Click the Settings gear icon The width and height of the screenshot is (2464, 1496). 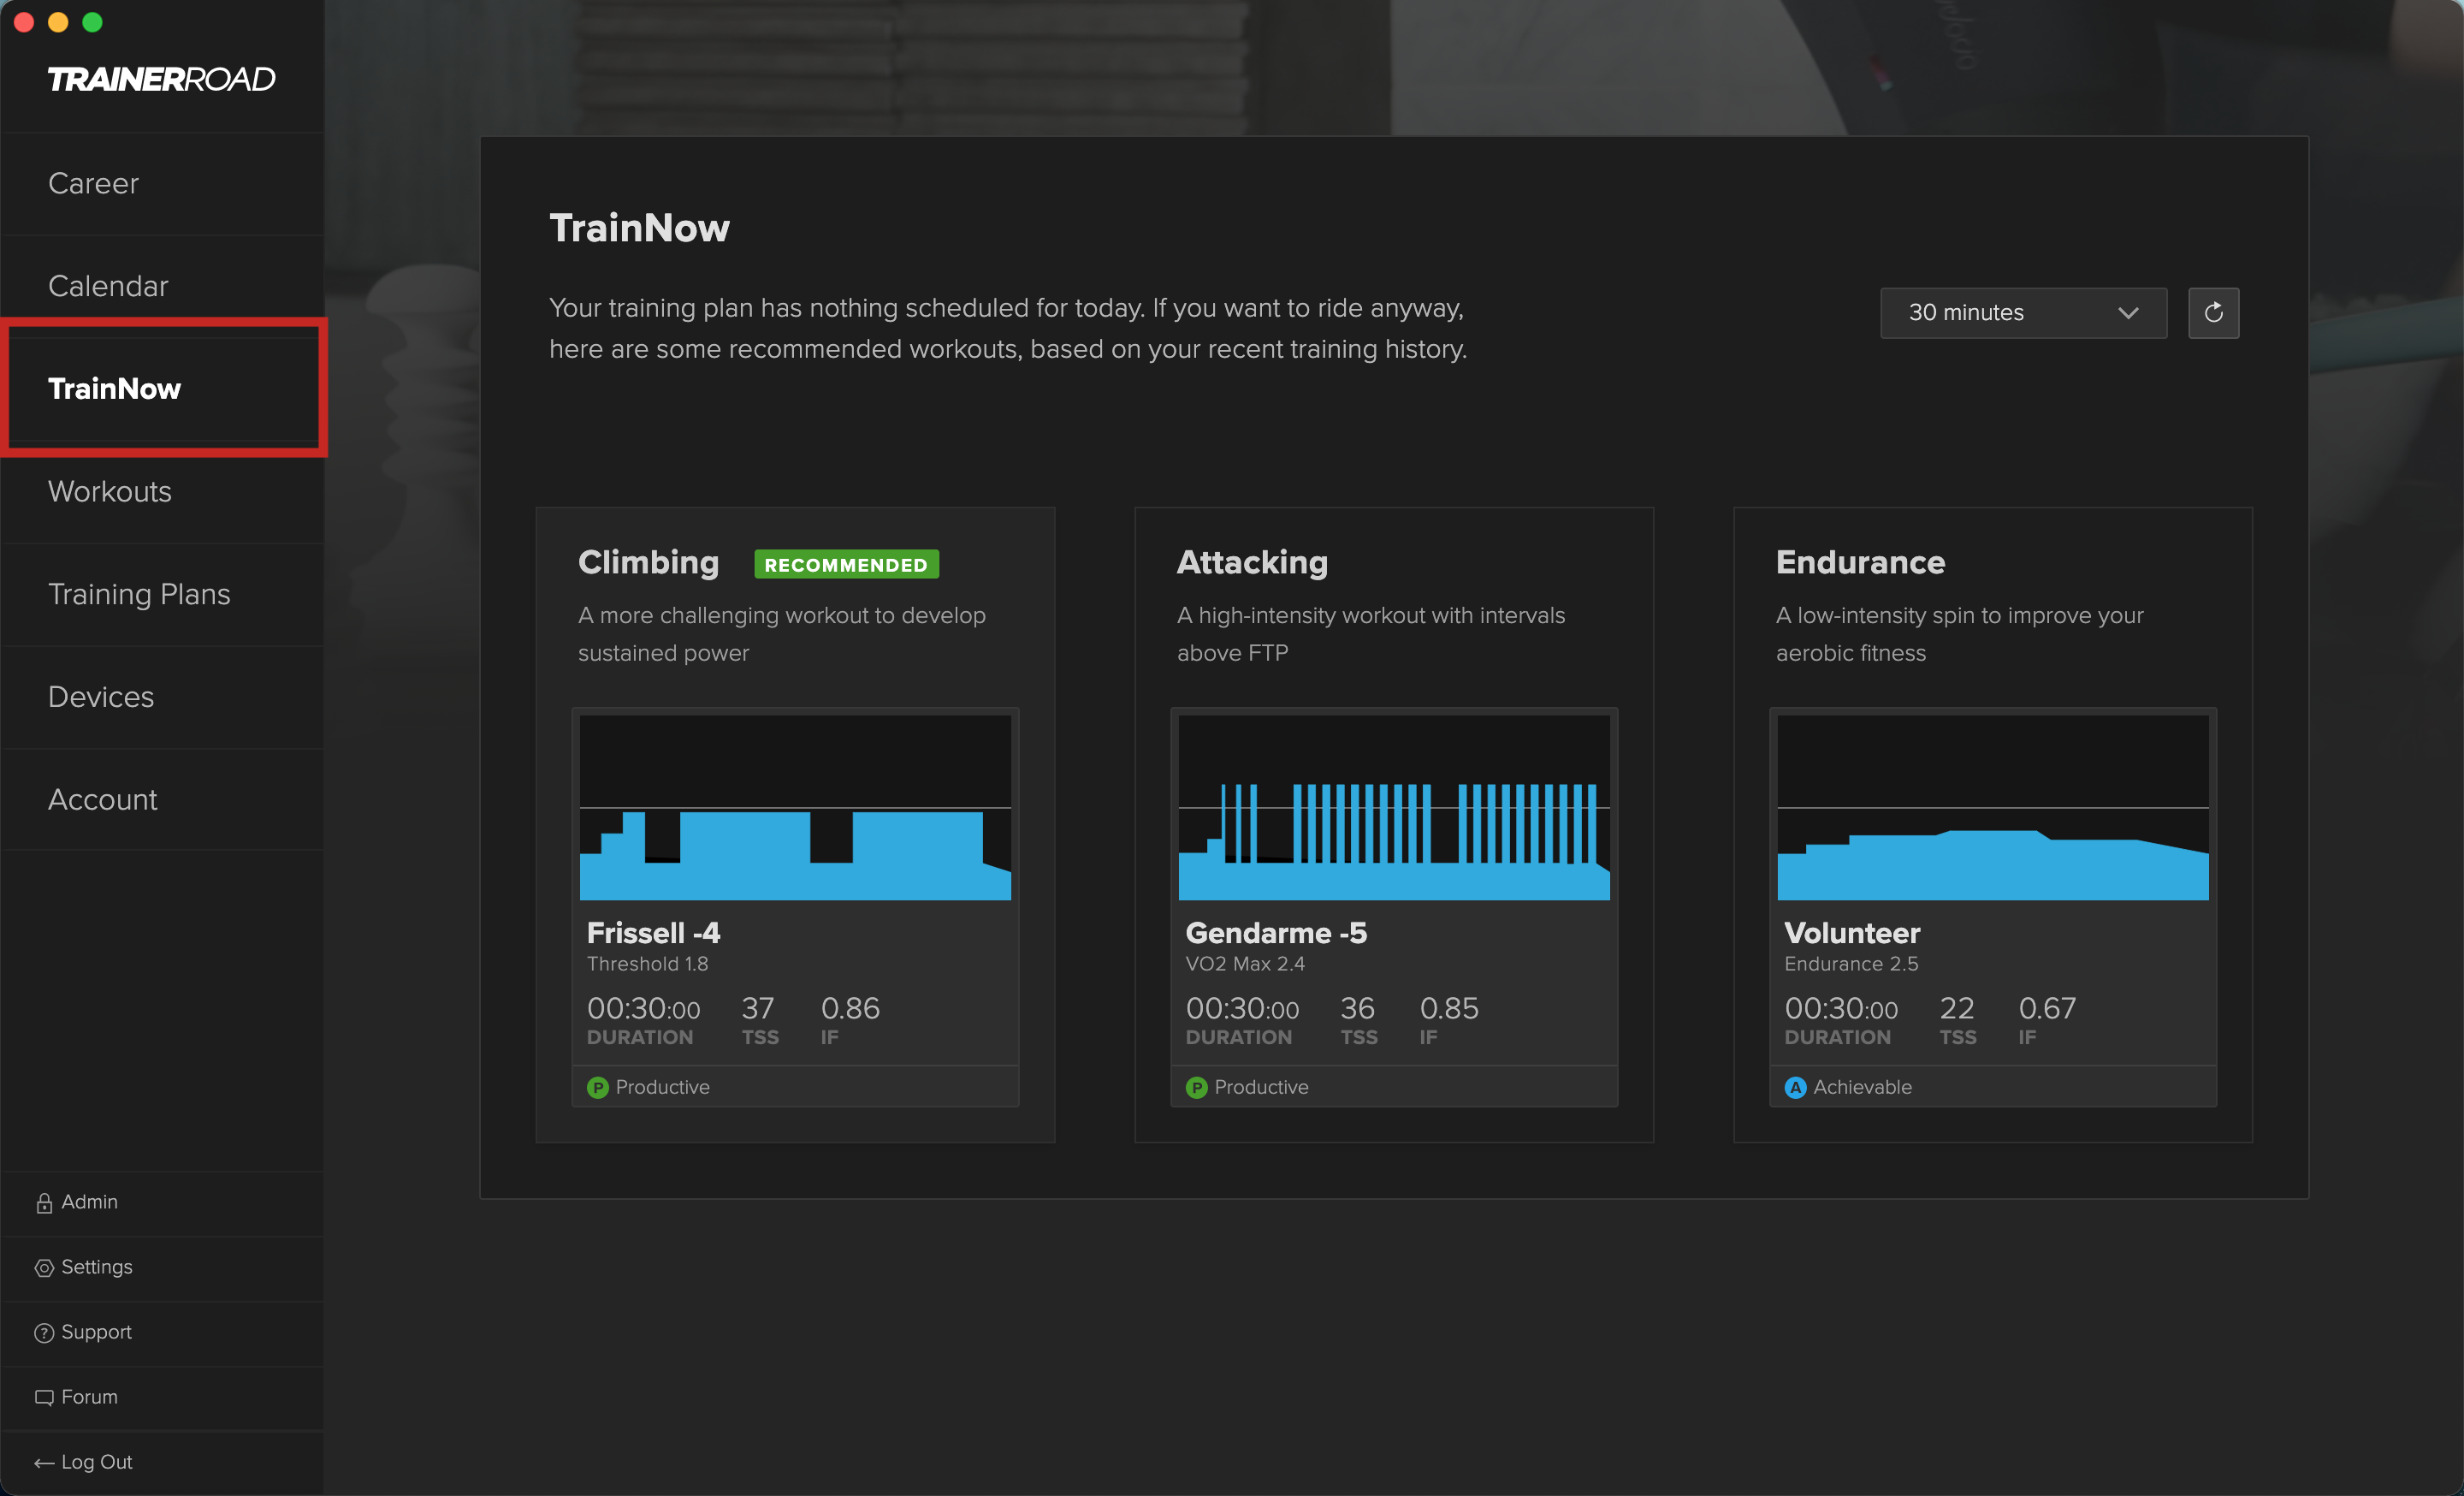click(44, 1267)
